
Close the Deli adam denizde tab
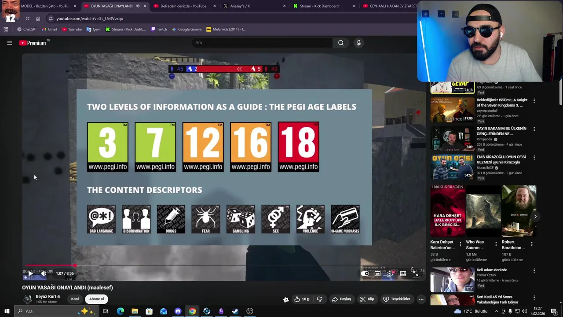point(215,6)
